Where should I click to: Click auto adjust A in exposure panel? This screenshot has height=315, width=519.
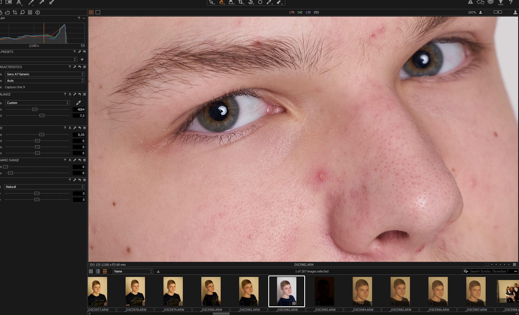[x=70, y=128]
